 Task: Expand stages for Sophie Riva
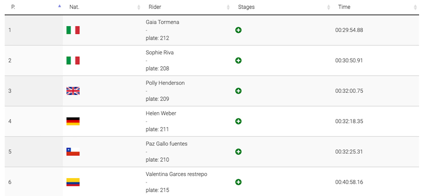[x=238, y=60]
